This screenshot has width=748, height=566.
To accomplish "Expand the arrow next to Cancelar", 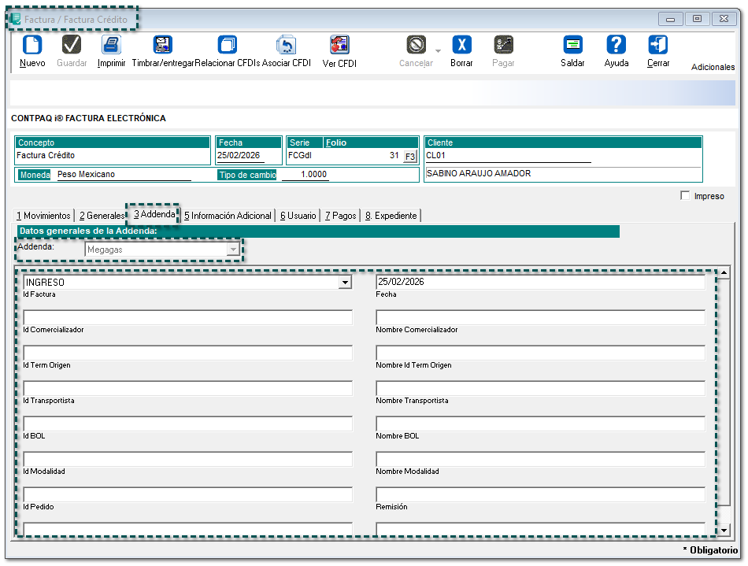I will pos(439,51).
